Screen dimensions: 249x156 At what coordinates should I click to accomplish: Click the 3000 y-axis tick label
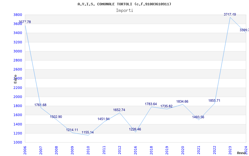[18, 51]
